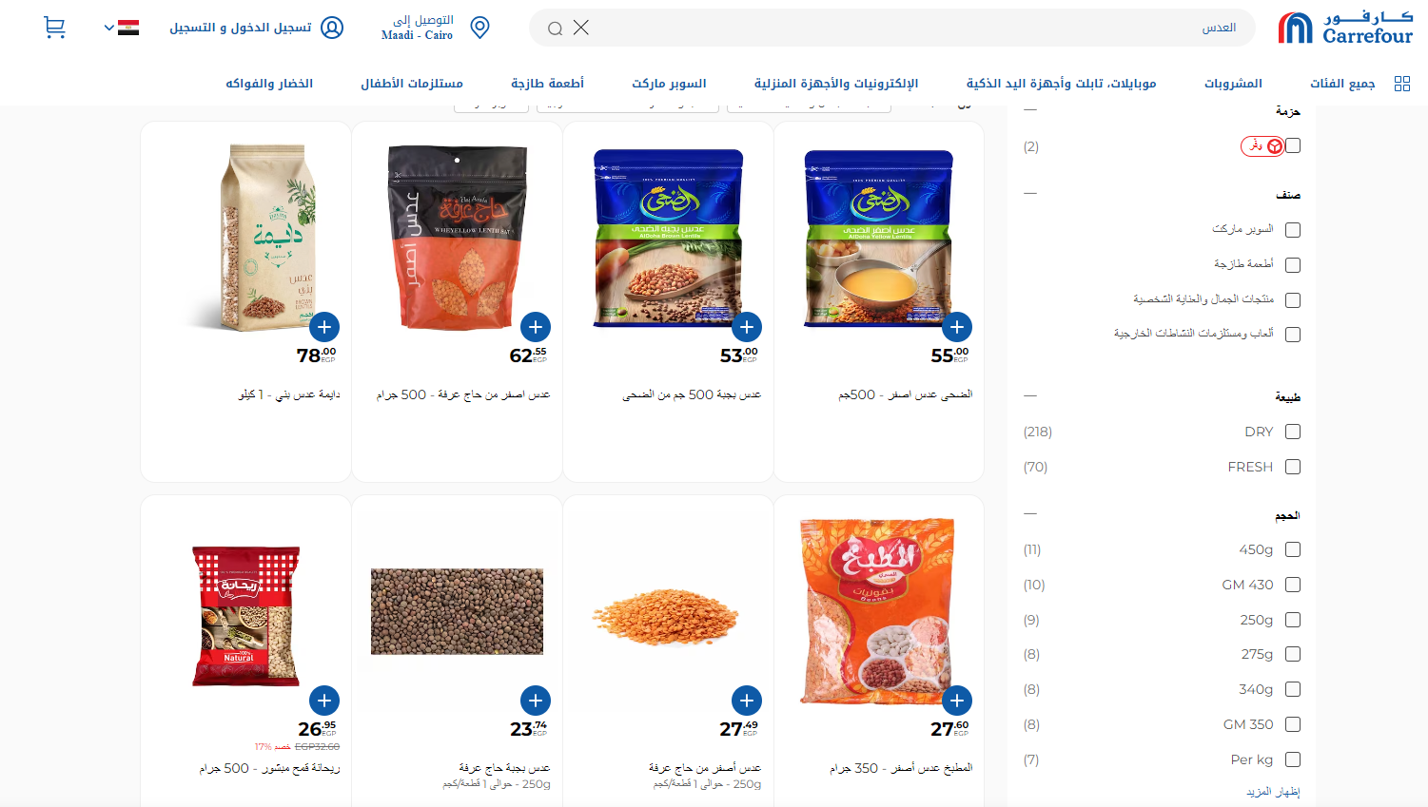Open the shopping cart icon
The image size is (1428, 807).
coord(54,28)
